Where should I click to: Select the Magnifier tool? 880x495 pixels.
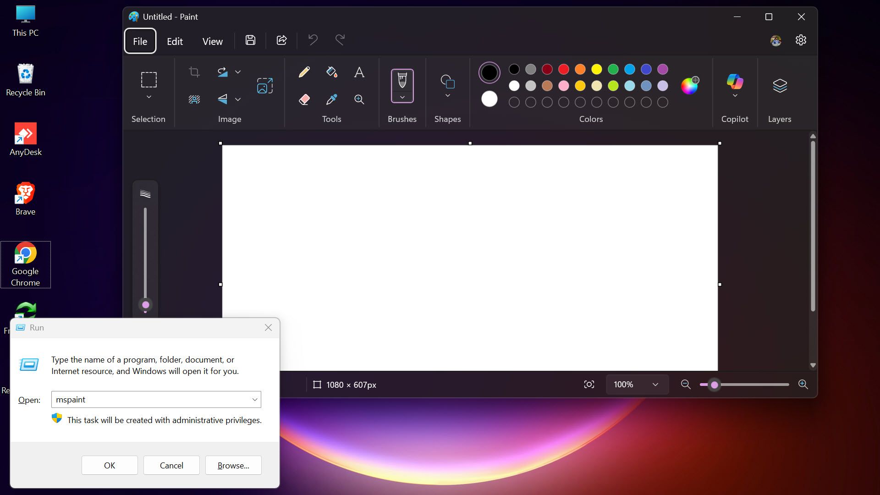pos(359,99)
